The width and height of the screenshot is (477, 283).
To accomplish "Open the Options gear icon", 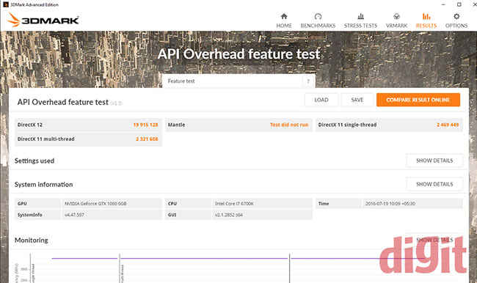I will 456,16.
